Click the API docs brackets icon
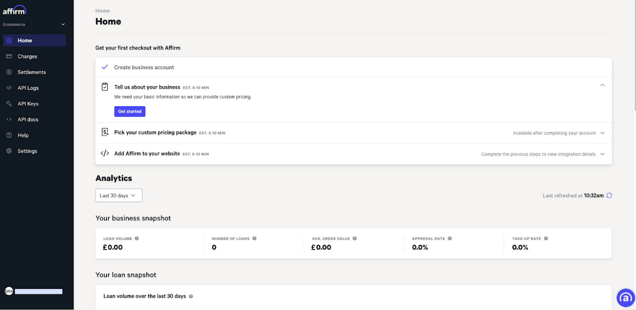This screenshot has width=636, height=310. tap(9, 119)
